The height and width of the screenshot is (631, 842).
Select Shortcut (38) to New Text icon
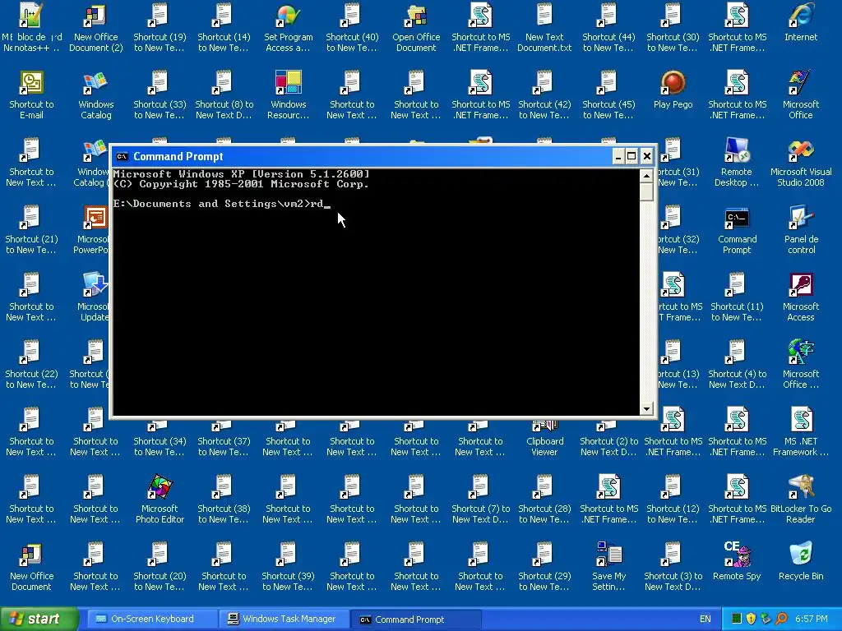point(224,499)
